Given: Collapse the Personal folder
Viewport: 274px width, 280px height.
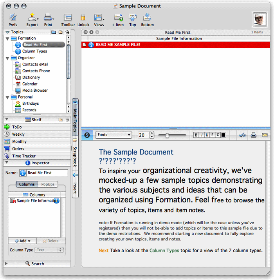Looking at the screenshot, I should click(x=7, y=98).
